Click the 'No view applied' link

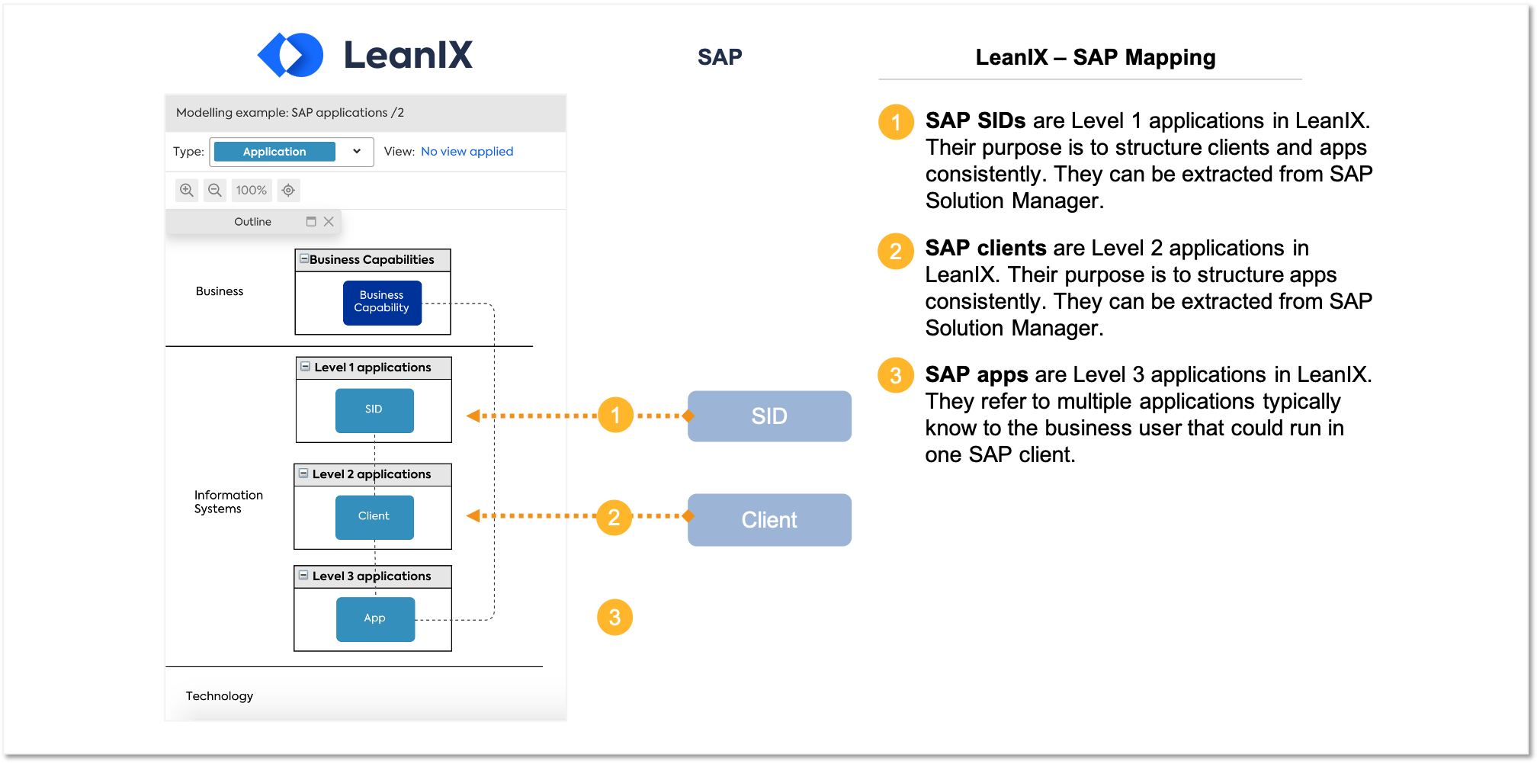tap(467, 152)
